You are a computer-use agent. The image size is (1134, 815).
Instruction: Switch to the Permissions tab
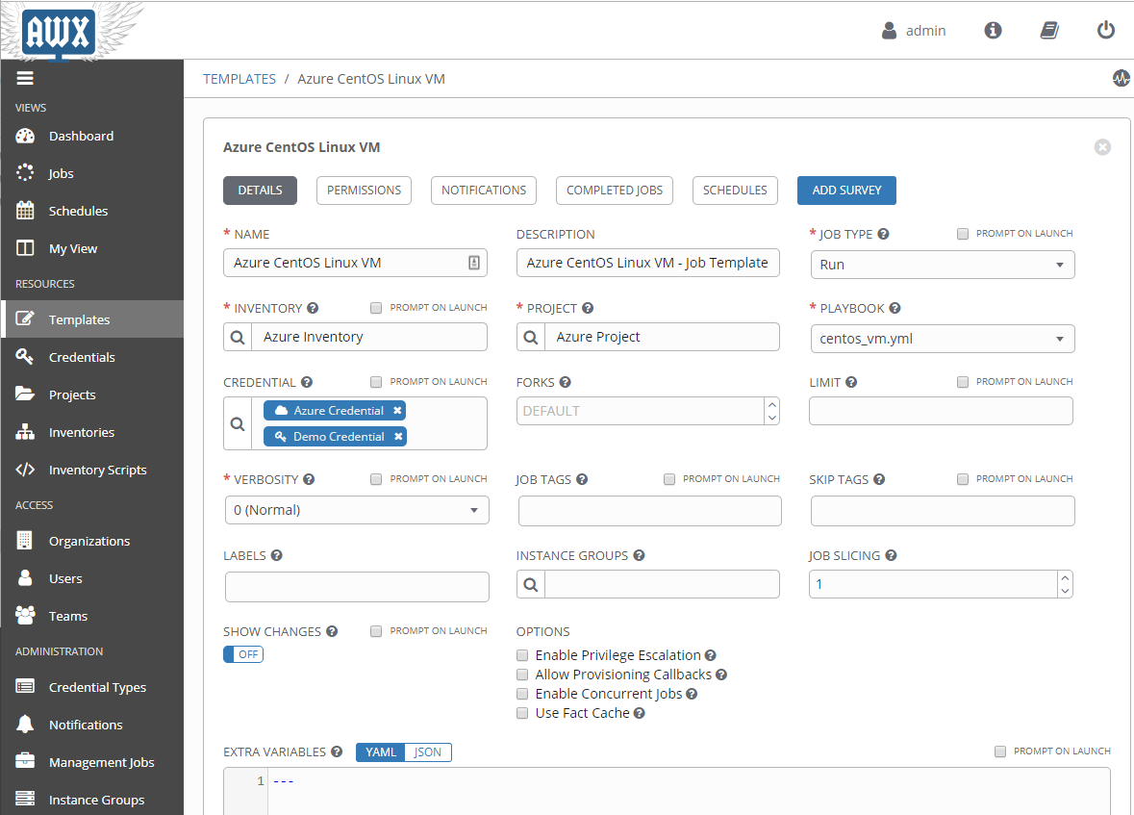pyautogui.click(x=364, y=191)
